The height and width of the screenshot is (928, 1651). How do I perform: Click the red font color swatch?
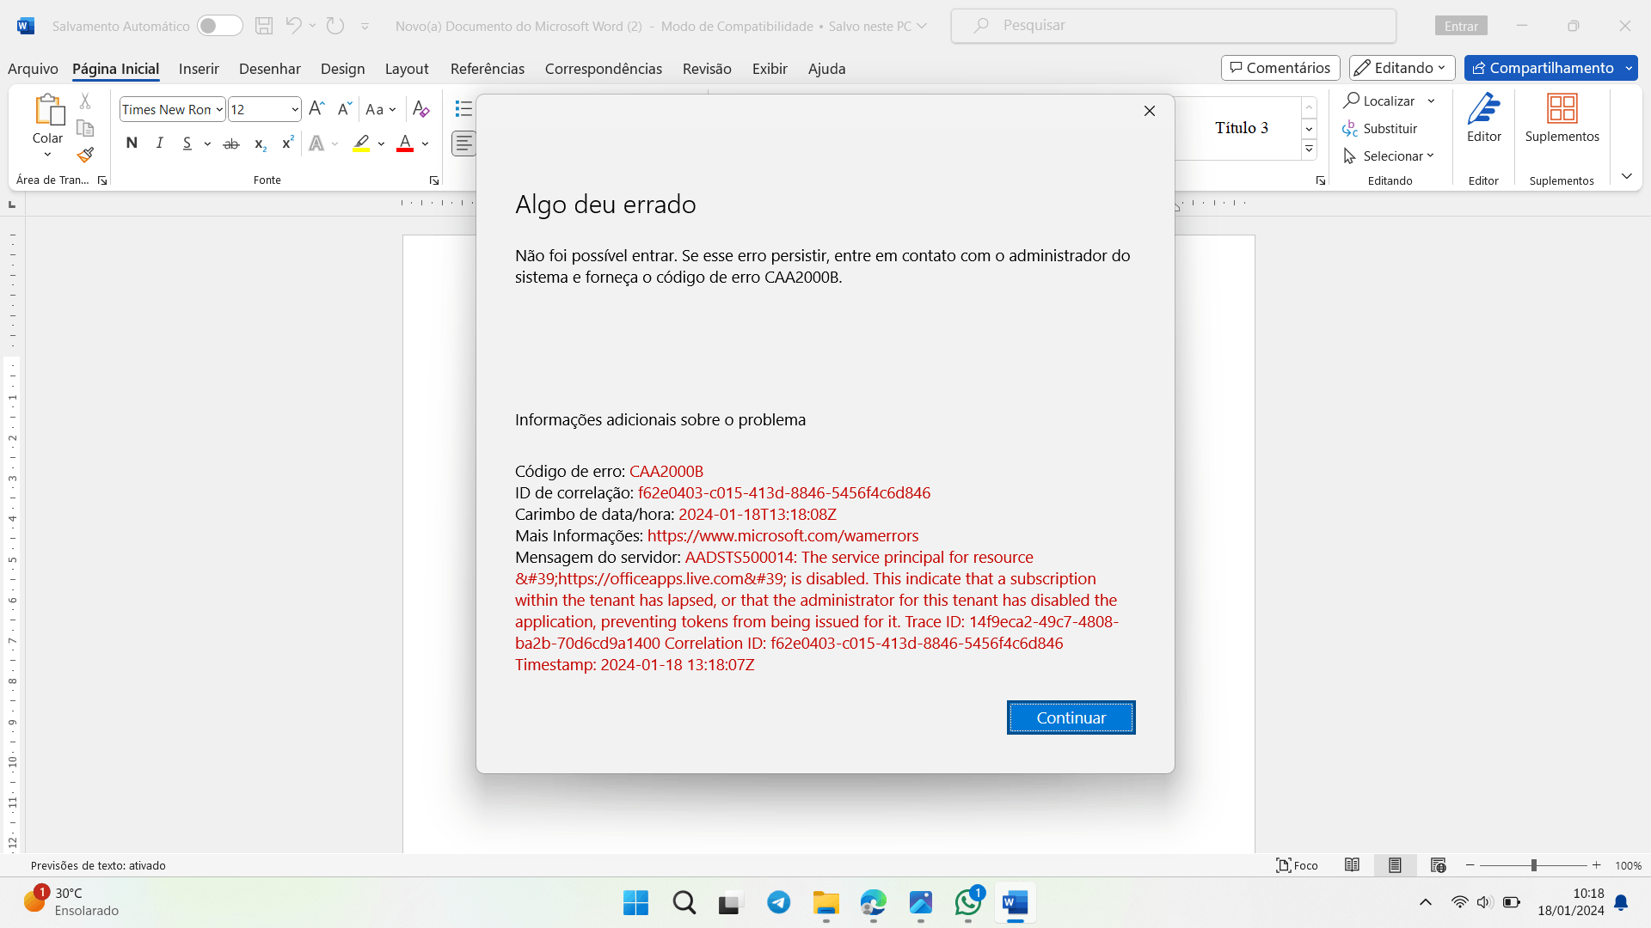click(x=405, y=143)
